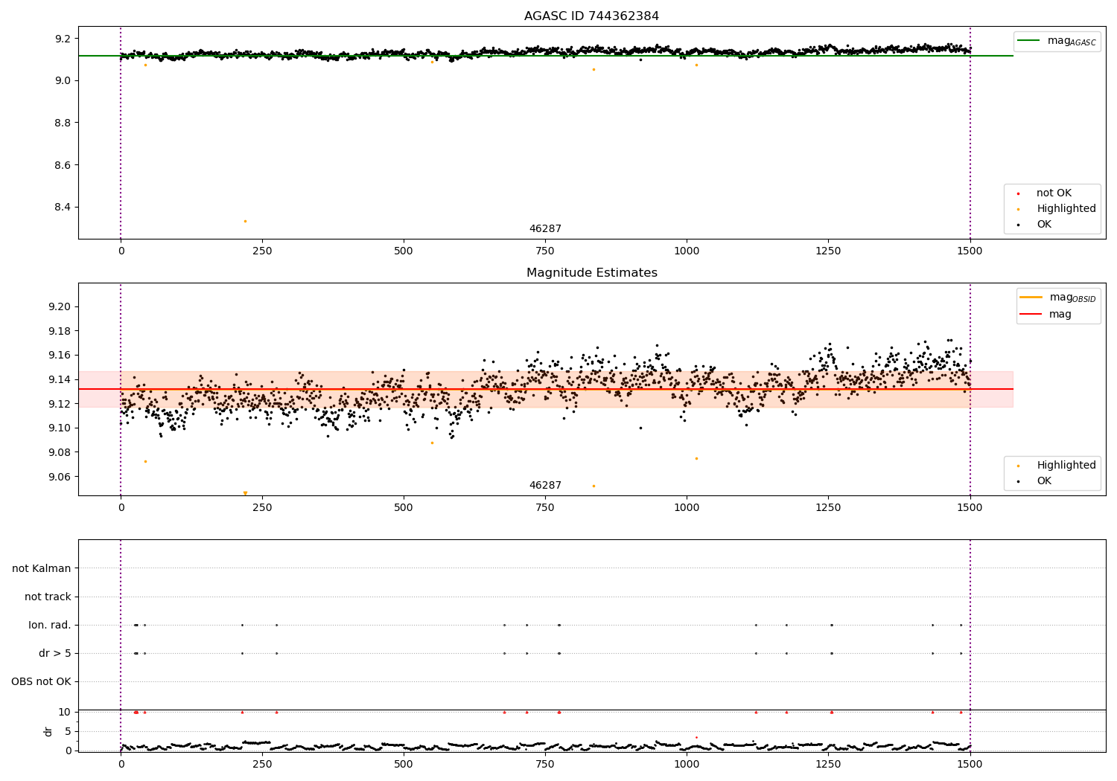The width and height of the screenshot is (1117, 781).
Task: Click 'Highlighted' in the middle plot legend
Action: (1066, 466)
